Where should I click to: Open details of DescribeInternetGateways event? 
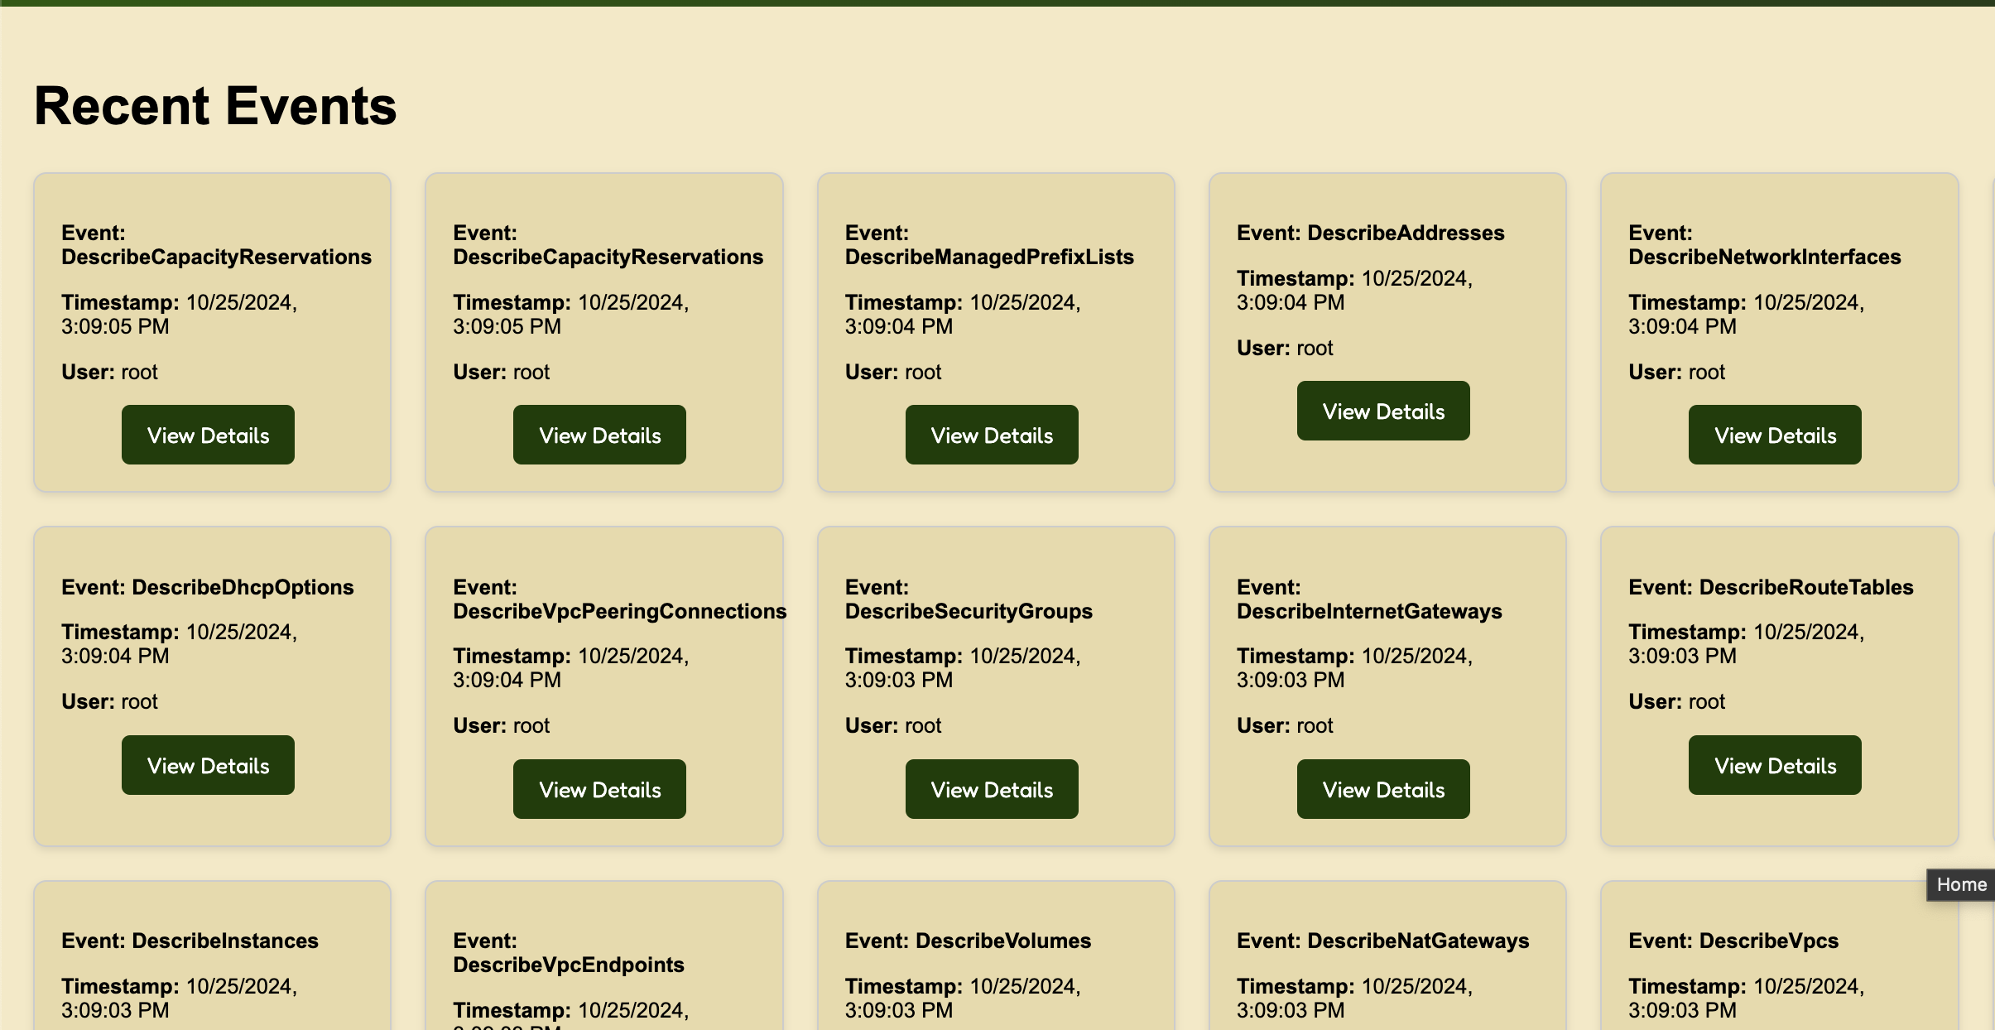(1382, 789)
